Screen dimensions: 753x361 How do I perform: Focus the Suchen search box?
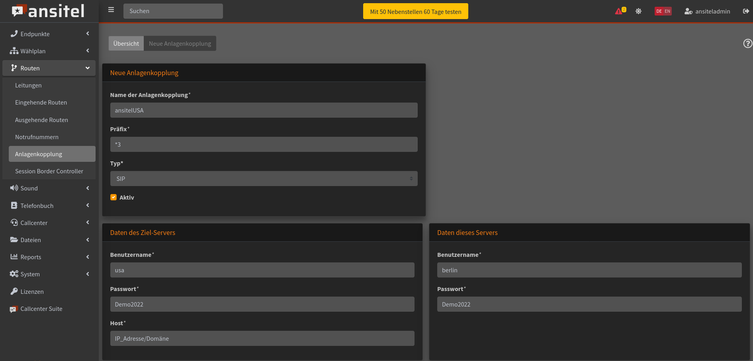[x=173, y=11]
